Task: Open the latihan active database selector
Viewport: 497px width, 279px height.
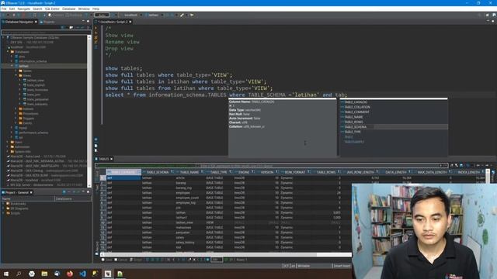Action: (x=154, y=15)
